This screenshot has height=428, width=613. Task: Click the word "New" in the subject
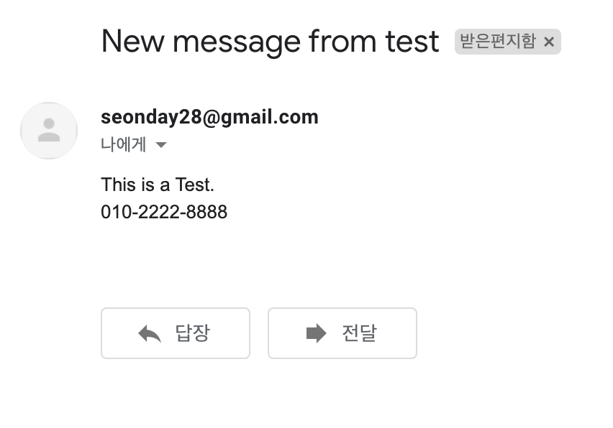point(132,42)
